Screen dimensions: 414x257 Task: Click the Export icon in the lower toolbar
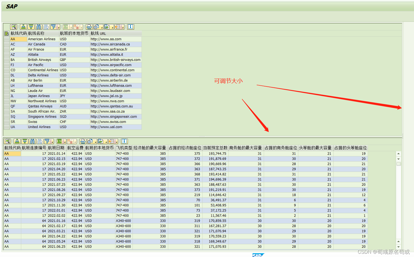tap(100, 141)
